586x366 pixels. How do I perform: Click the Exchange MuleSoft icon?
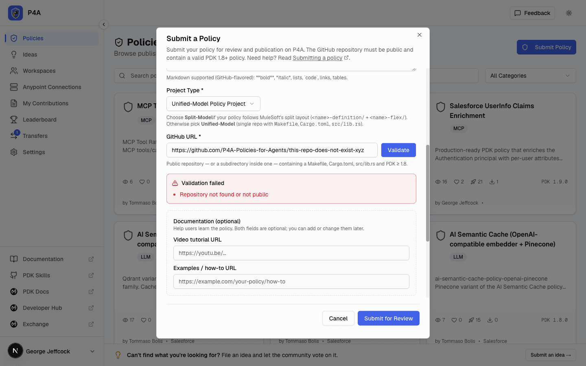tap(14, 324)
